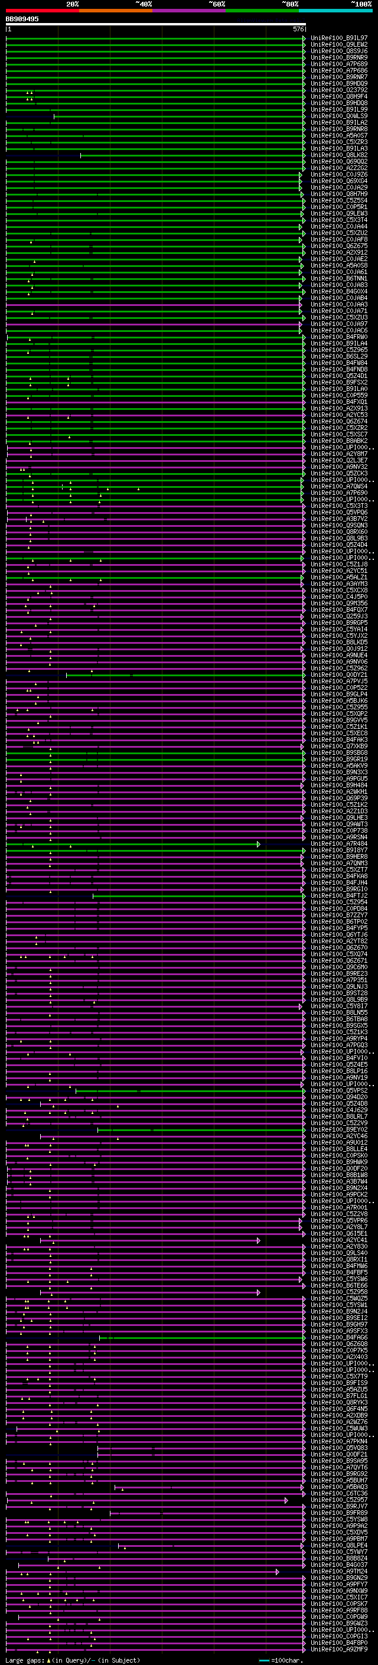Image resolution: width=378 pixels, height=1665 pixels.
Task: Select the query ID BB909495
Action: [x=22, y=19]
